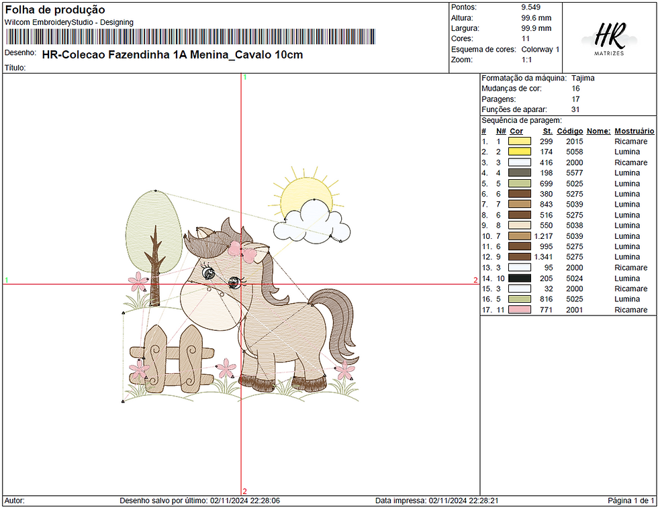658x508 pixels.
Task: Click the 'N#' column header
Action: point(501,131)
